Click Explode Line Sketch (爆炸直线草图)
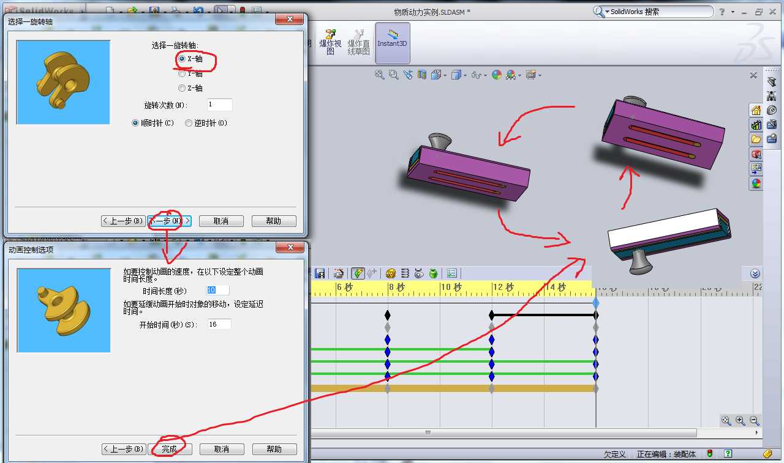Image resolution: width=784 pixels, height=463 pixels. pyautogui.click(x=359, y=42)
